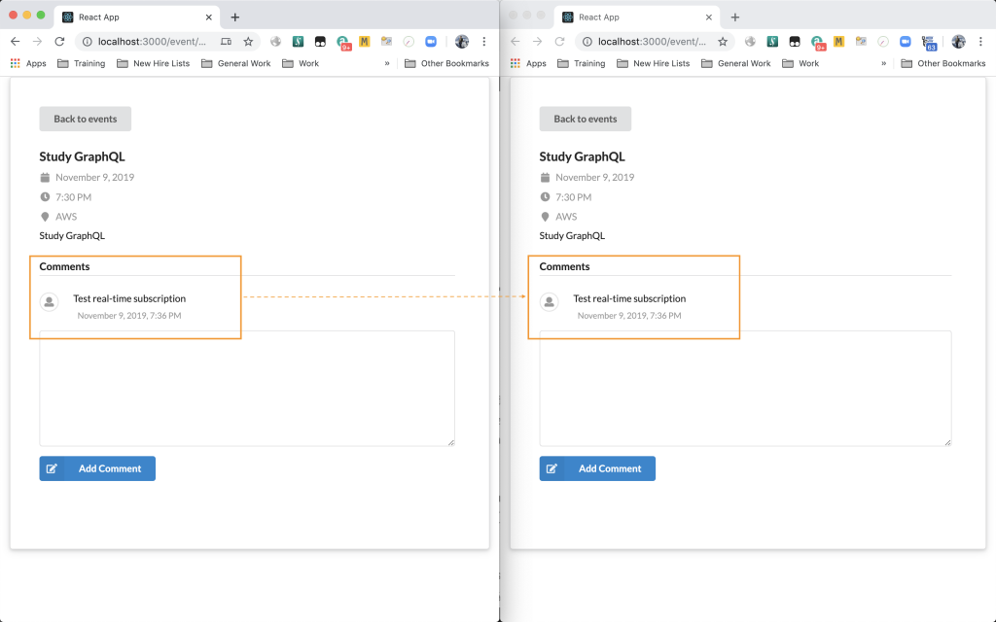Viewport: 996px width, 622px height.
Task: Open the extension showing the 63 badge
Action: point(931,43)
